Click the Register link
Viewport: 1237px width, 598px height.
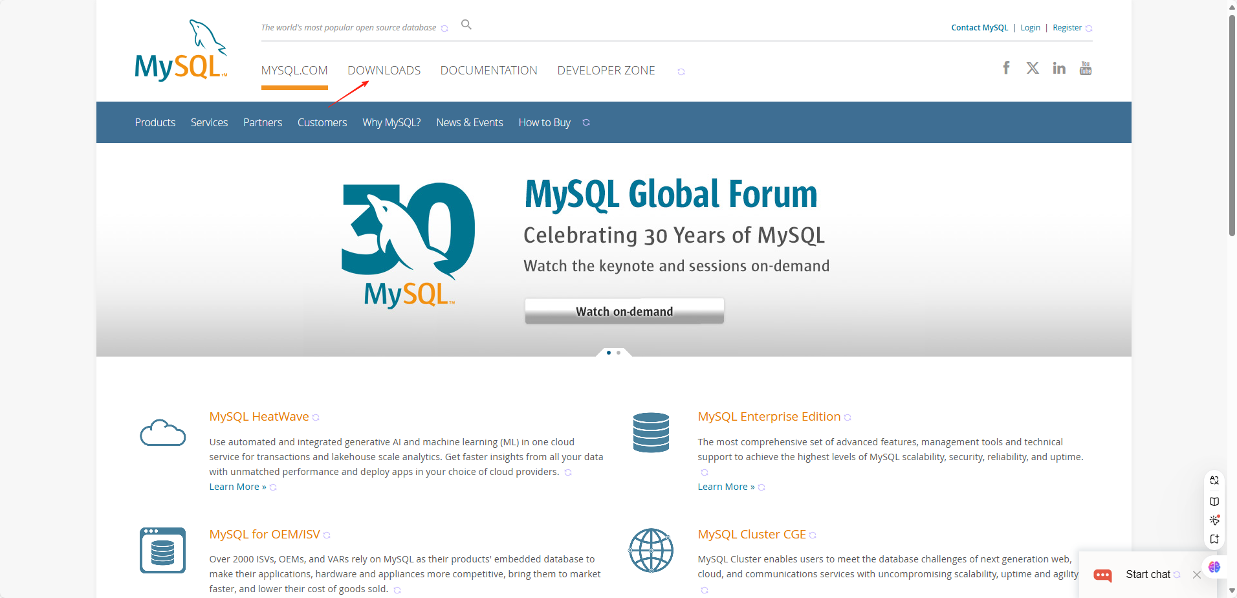pos(1067,28)
